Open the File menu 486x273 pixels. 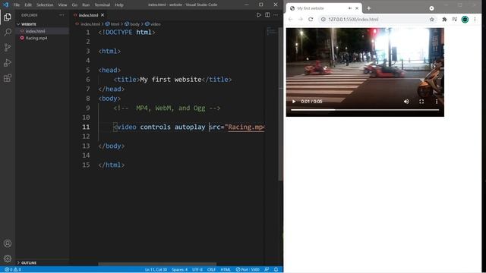(x=17, y=5)
